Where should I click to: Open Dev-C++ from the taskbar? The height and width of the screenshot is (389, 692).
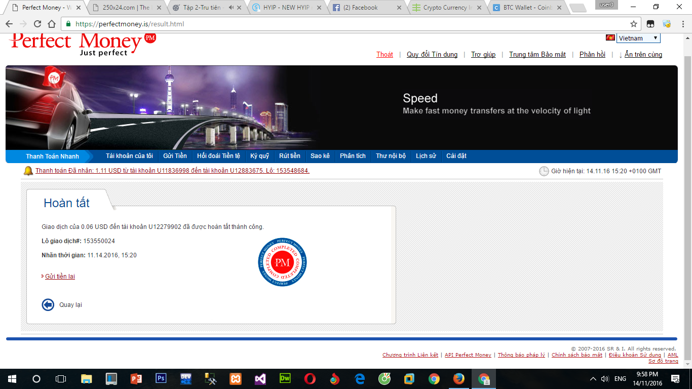point(185,378)
